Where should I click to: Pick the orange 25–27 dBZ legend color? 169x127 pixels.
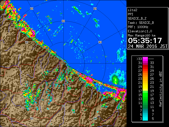pos(145,75)
